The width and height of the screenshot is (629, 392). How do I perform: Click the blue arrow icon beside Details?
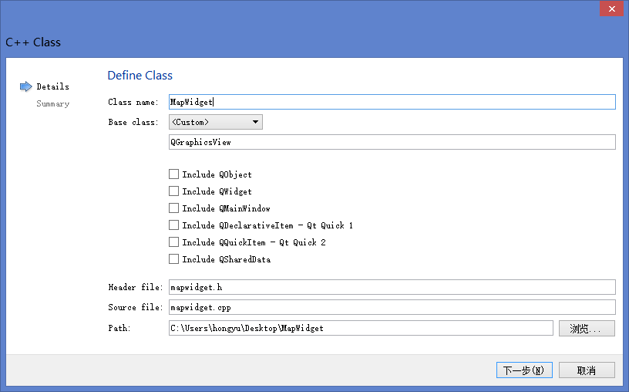pos(25,86)
